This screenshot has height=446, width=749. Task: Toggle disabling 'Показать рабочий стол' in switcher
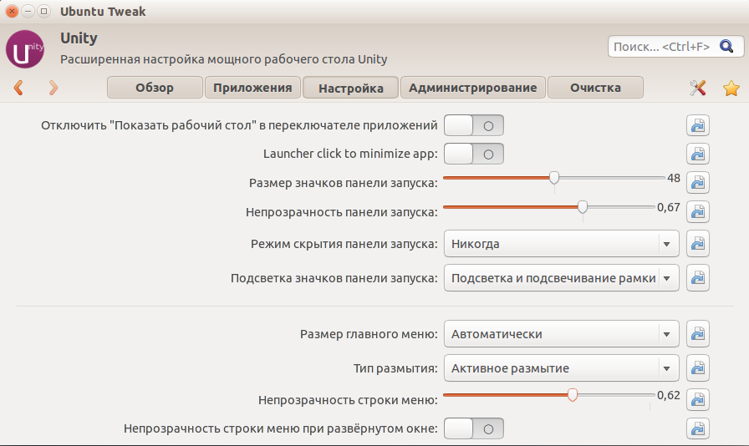[474, 126]
